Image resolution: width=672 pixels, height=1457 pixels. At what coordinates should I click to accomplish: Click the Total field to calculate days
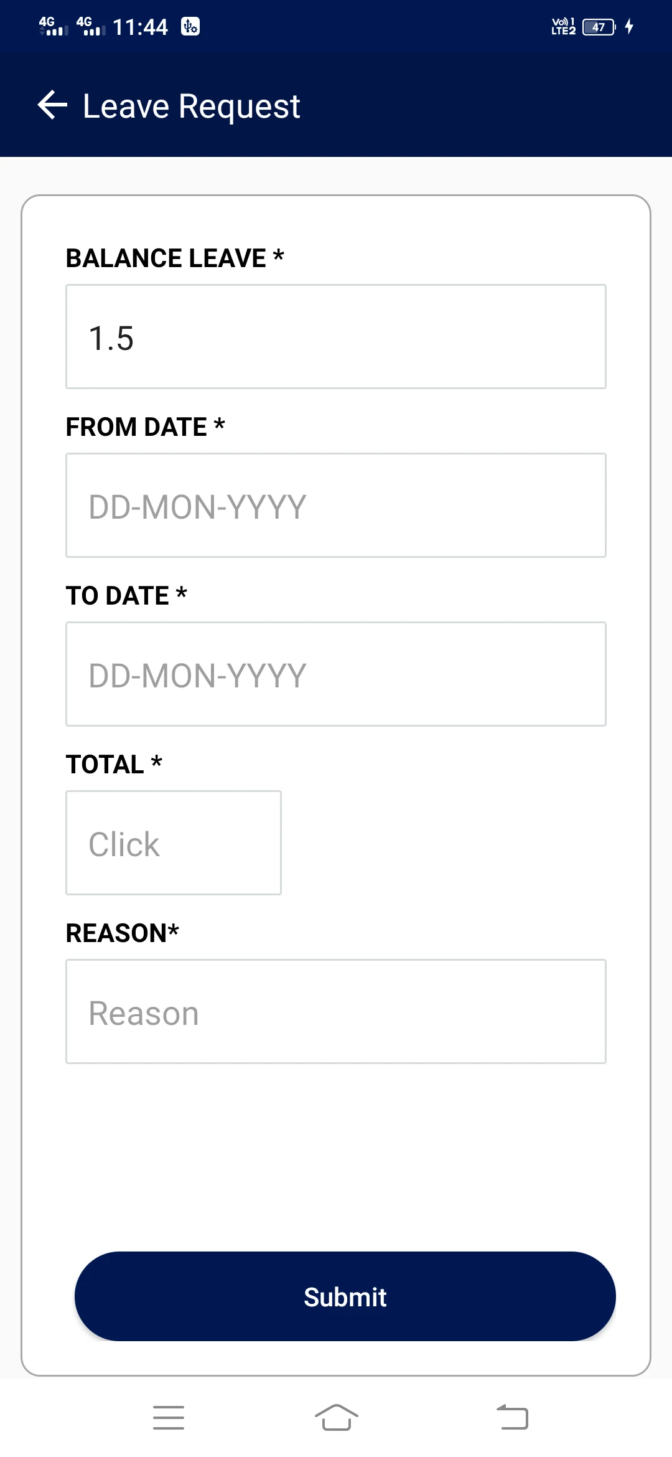point(174,843)
